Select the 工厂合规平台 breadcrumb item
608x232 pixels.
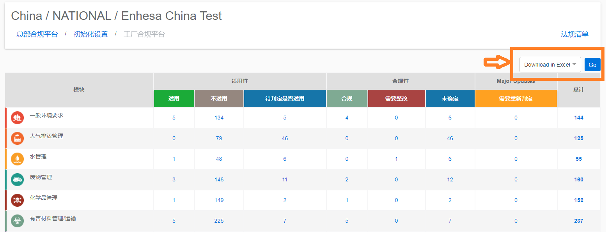[x=144, y=34]
